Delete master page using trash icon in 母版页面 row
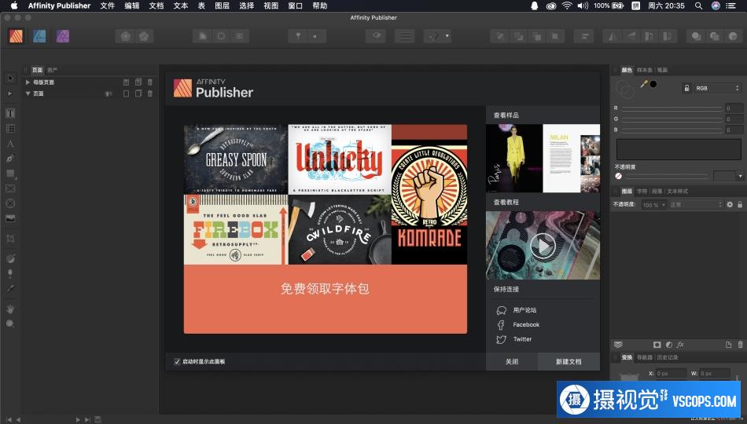This screenshot has height=424, width=747. 149,82
